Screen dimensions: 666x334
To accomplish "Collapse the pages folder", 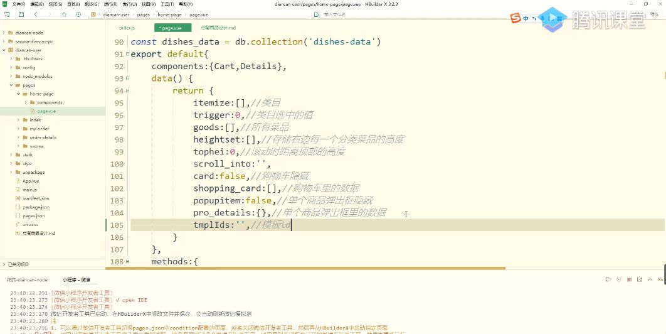I will click(11, 85).
